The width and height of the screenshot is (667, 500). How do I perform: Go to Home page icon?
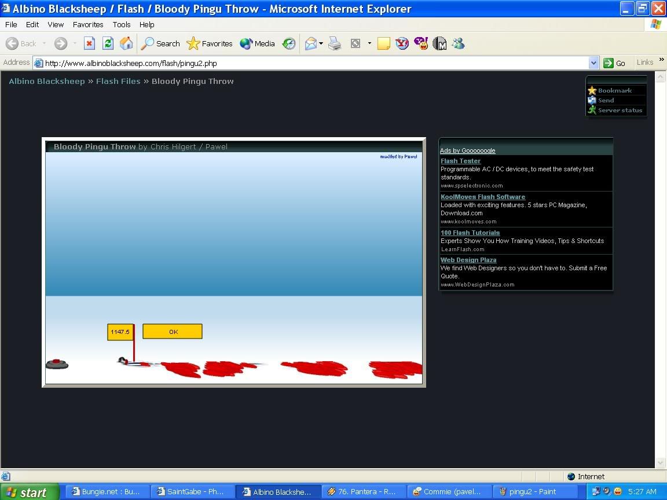point(126,43)
